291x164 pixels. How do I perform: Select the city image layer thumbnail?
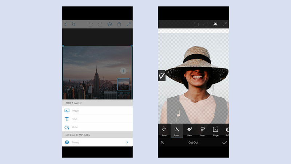coord(123,84)
